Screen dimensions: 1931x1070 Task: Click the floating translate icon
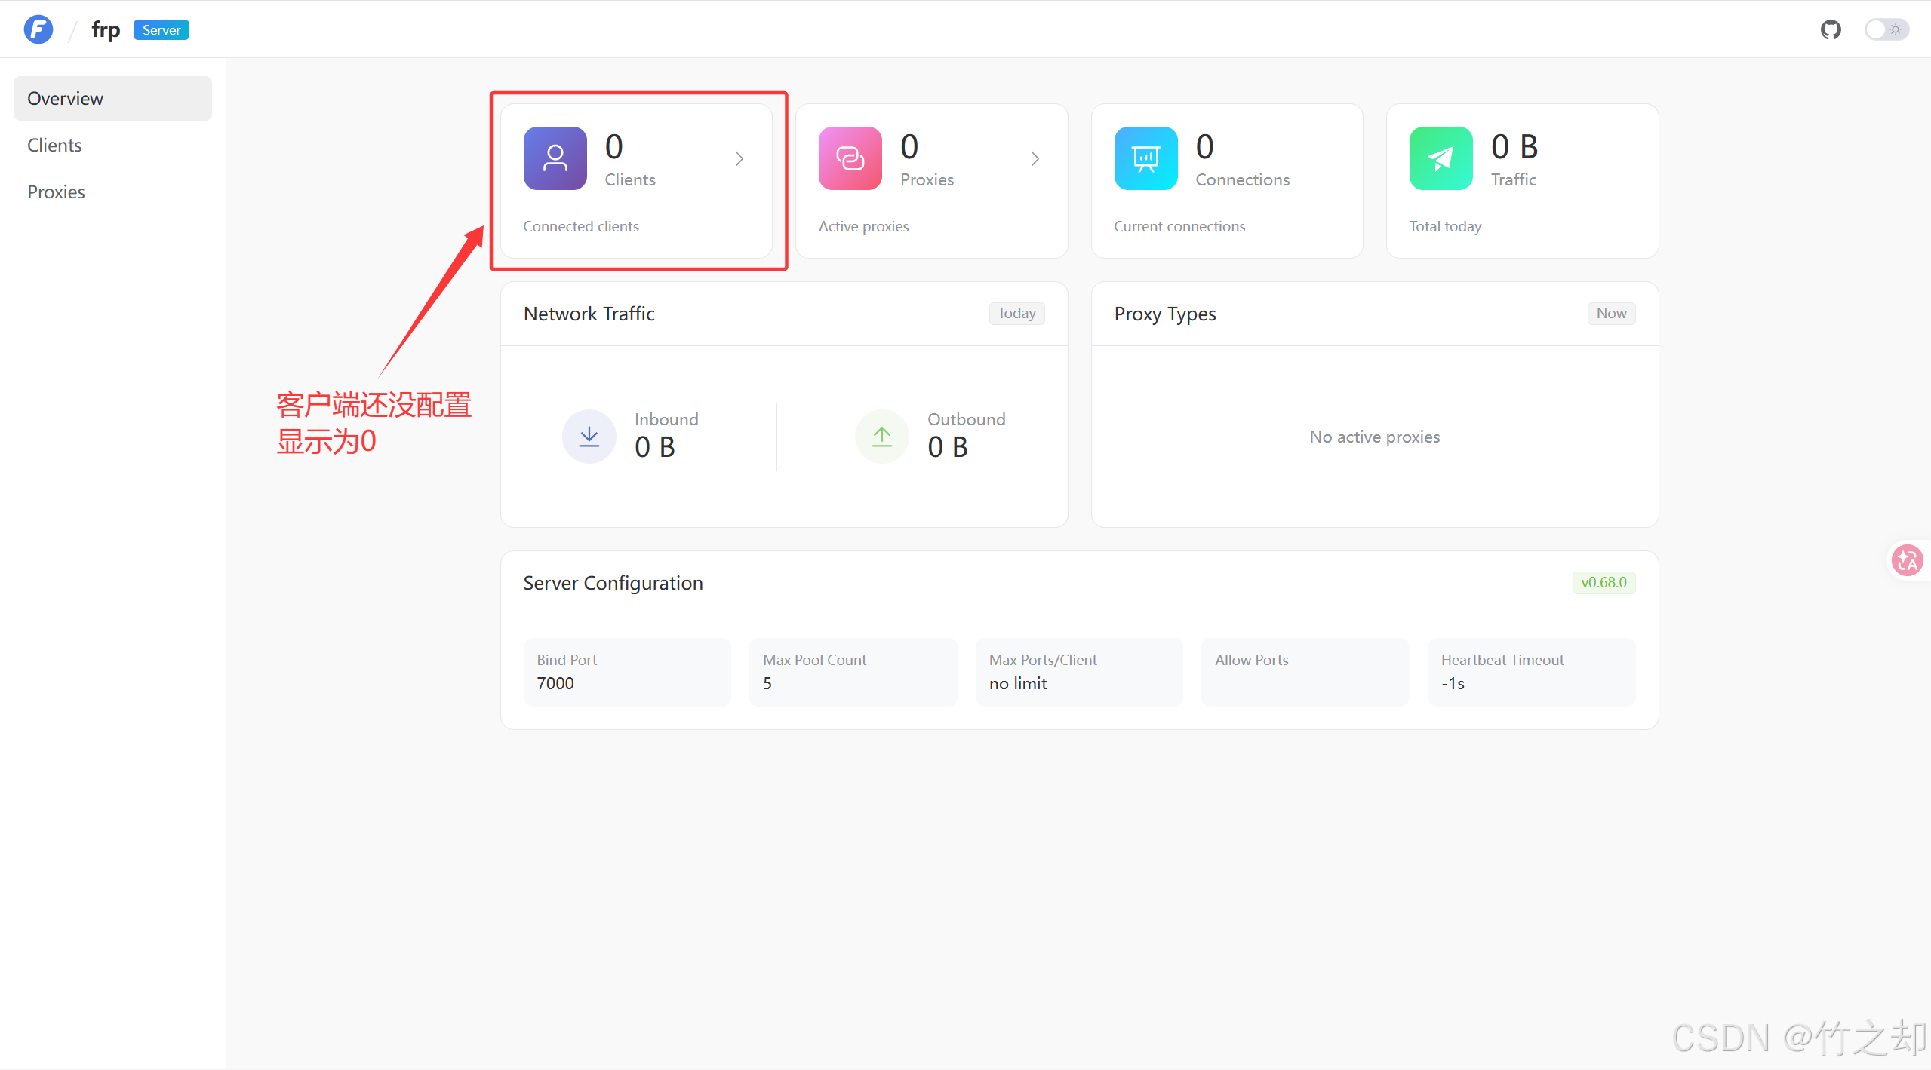(x=1907, y=560)
